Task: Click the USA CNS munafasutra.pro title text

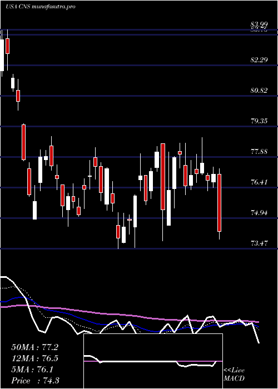Action: [x=41, y=7]
